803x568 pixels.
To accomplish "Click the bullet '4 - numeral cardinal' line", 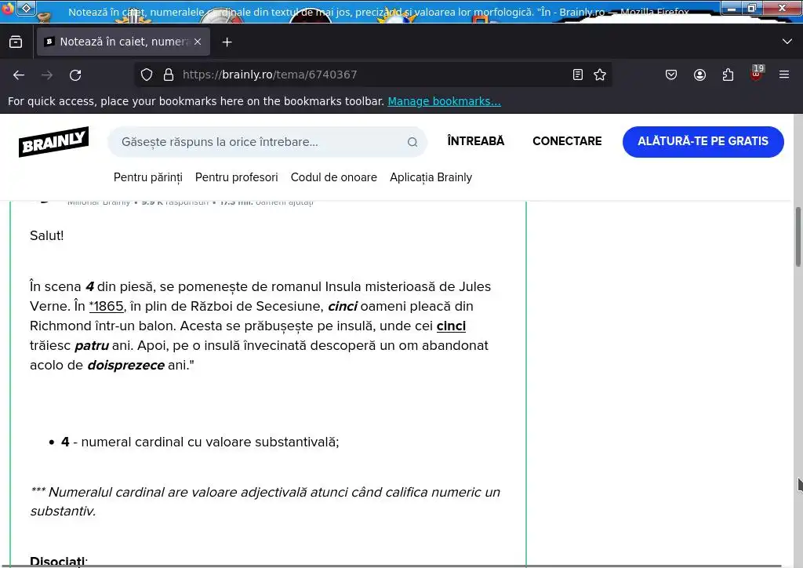I will [x=200, y=442].
